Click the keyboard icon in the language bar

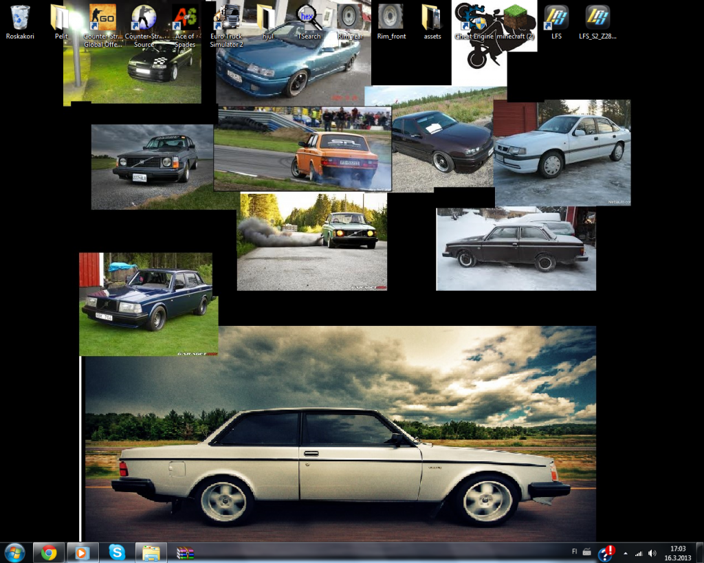click(586, 552)
